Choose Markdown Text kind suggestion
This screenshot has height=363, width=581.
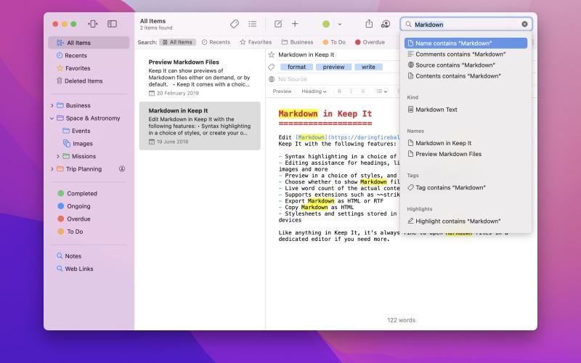pyautogui.click(x=466, y=110)
